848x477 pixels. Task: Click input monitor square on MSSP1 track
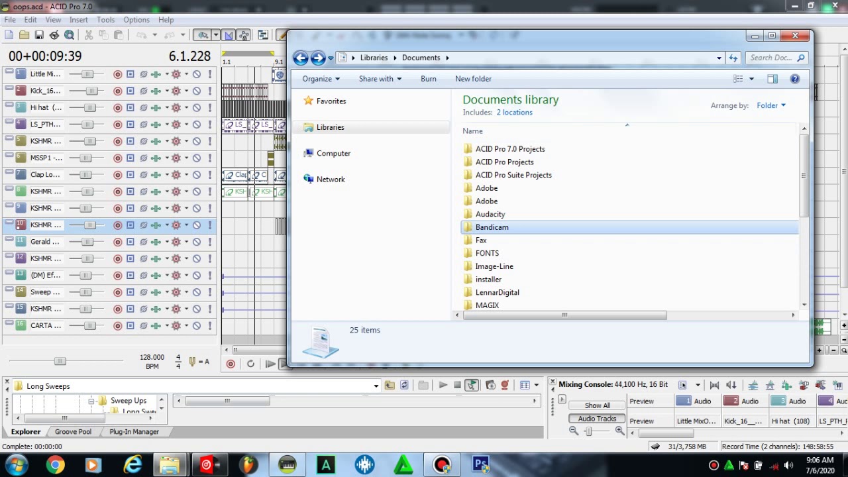click(x=131, y=158)
